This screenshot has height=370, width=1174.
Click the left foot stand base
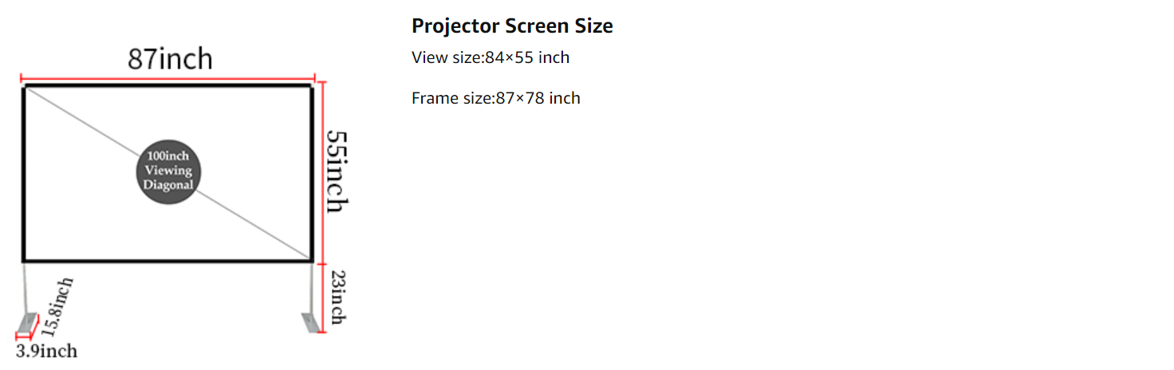click(x=27, y=322)
